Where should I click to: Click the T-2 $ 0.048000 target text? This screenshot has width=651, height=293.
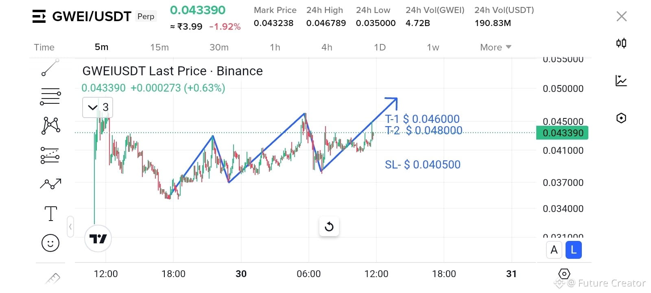(424, 130)
